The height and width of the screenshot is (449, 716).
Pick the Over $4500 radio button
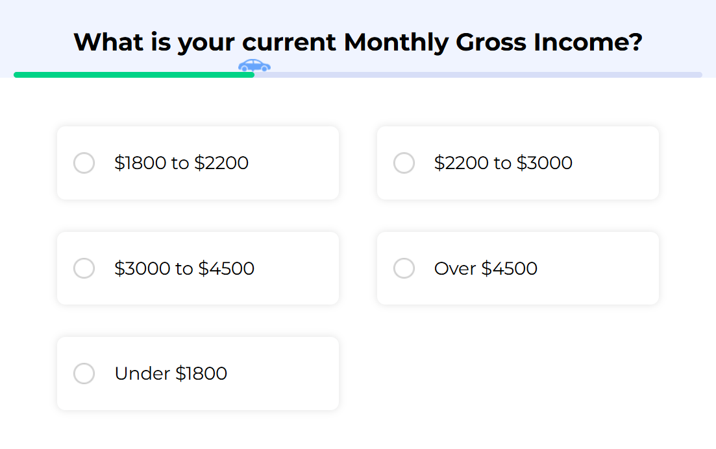click(404, 268)
